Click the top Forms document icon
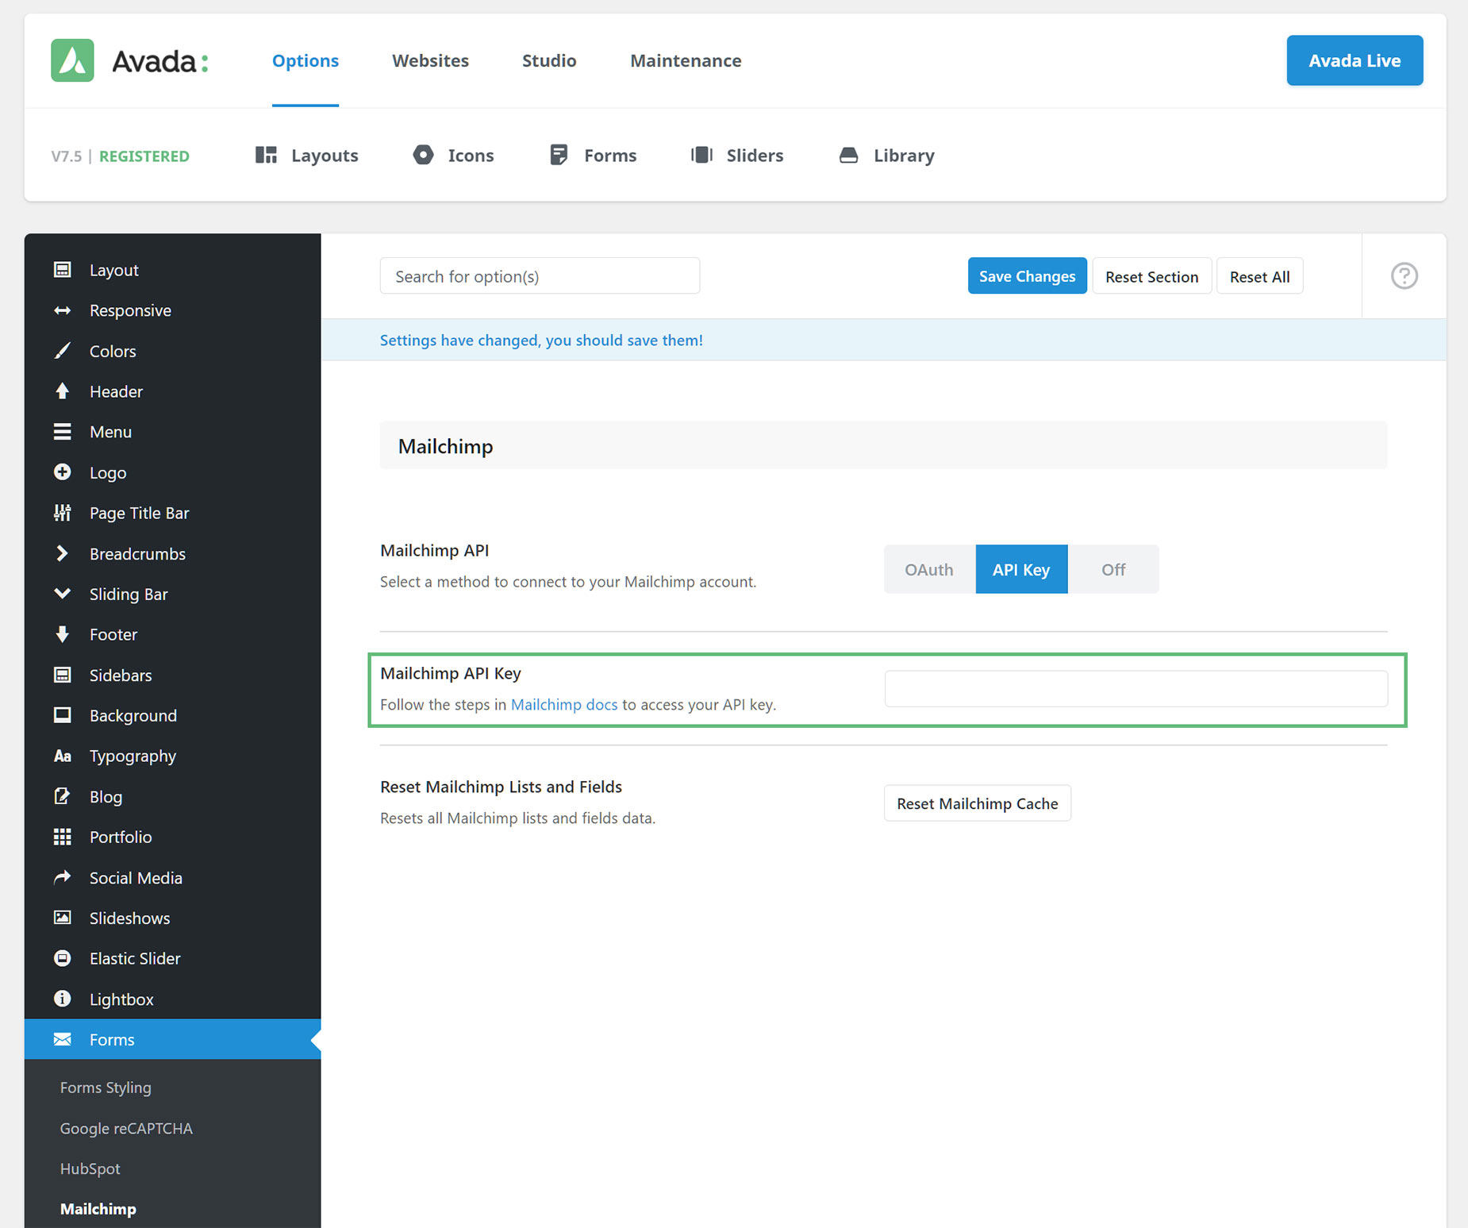Image resolution: width=1468 pixels, height=1228 pixels. pos(559,155)
